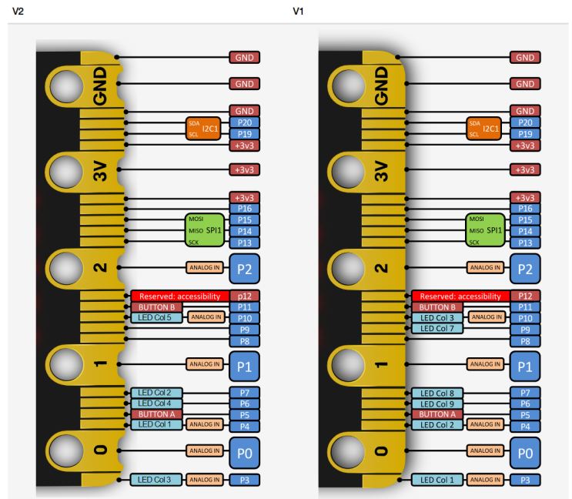This screenshot has height=499, width=572.
Task: Select 'Reserved: accessibility' label in V2 diagram
Action: coord(180,296)
